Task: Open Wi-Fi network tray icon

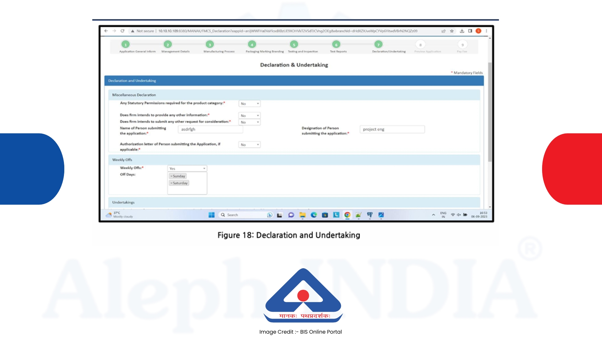Action: [453, 215]
